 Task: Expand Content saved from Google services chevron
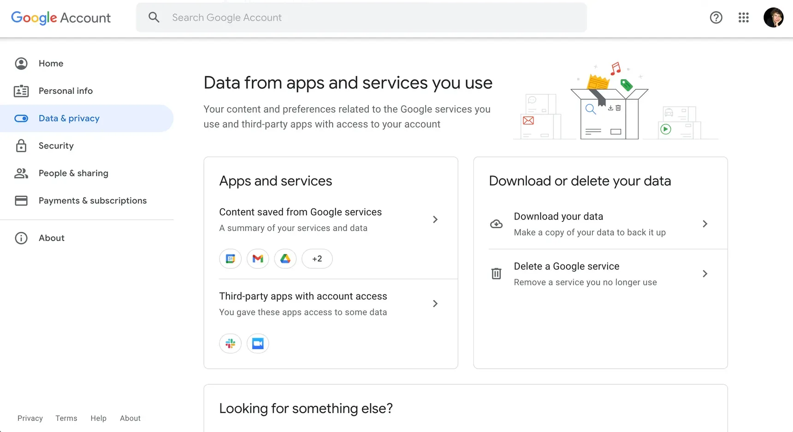click(x=435, y=219)
